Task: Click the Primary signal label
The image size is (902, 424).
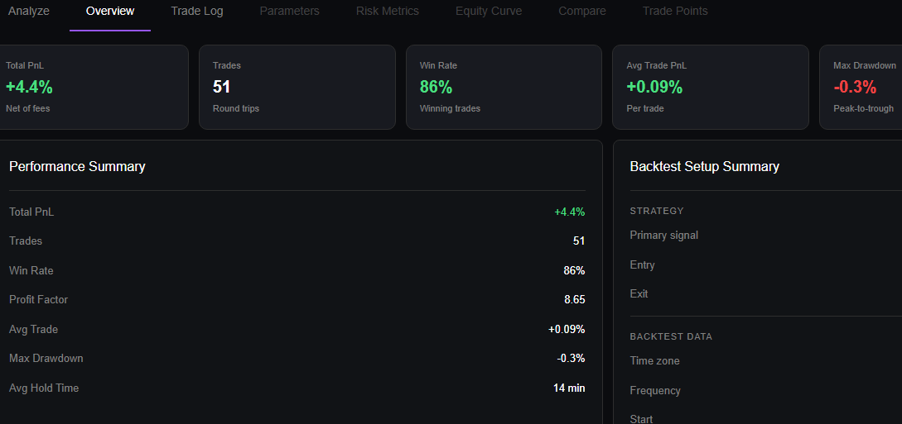Action: (x=663, y=236)
